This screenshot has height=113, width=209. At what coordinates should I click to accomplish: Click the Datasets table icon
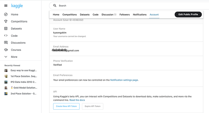pos(6,29)
